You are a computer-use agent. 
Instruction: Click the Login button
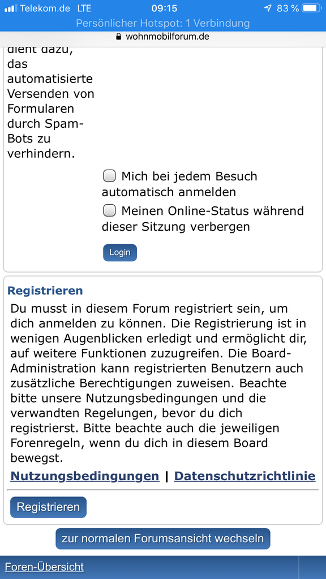coord(120,253)
